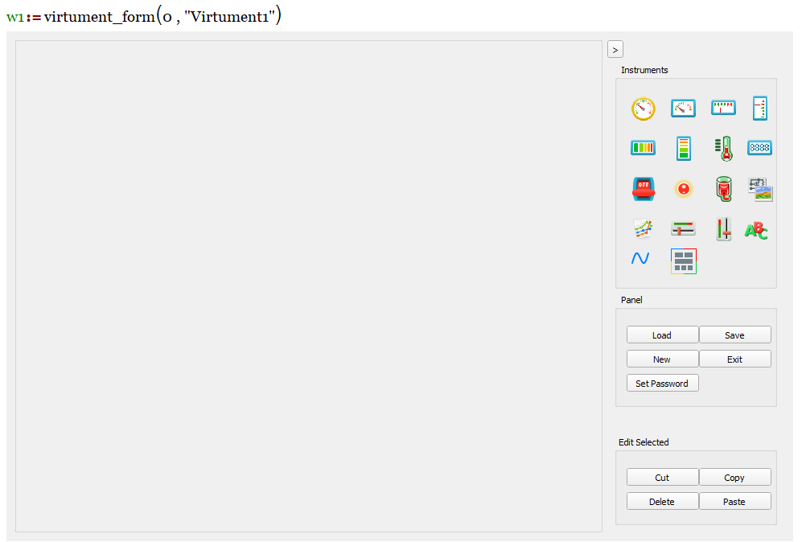The image size is (802, 542).
Task: Choose the red LED indicator instrument
Action: (683, 189)
